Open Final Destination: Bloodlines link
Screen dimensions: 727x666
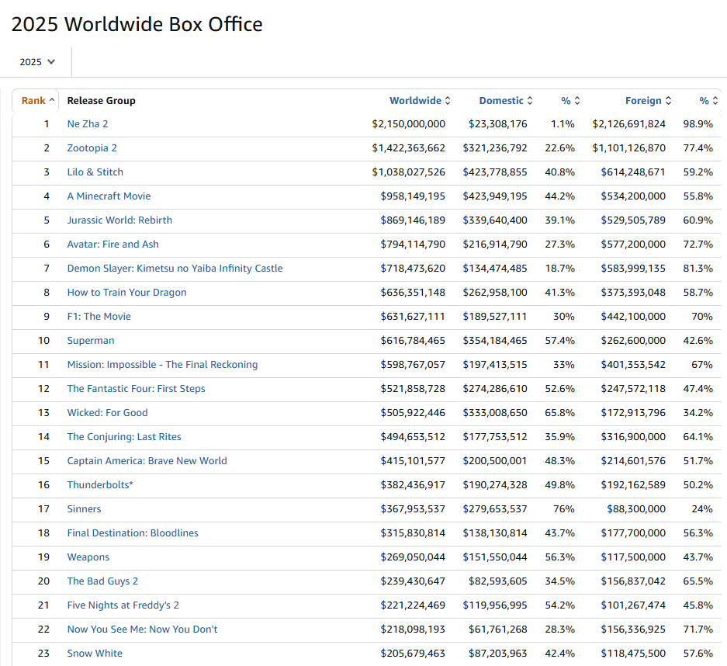pos(133,534)
